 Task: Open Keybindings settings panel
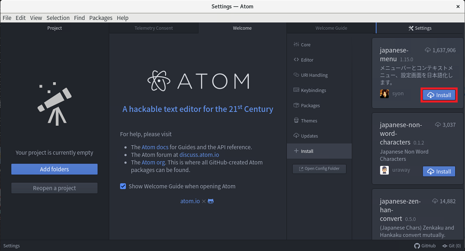pyautogui.click(x=313, y=90)
